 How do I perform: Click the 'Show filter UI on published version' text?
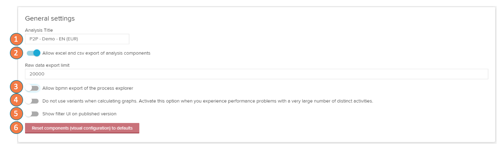(x=79, y=114)
